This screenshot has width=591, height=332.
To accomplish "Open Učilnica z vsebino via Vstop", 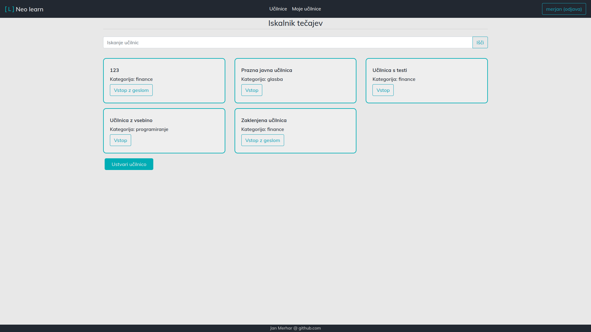I will 120,140.
